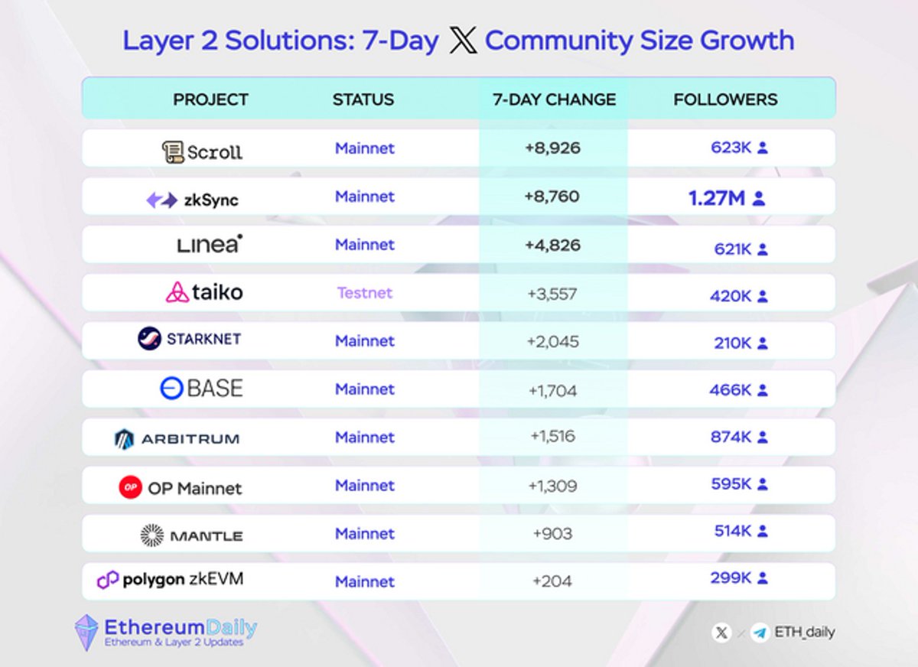Click the Mainnet status in Scroll row
The image size is (918, 667).
pos(365,148)
